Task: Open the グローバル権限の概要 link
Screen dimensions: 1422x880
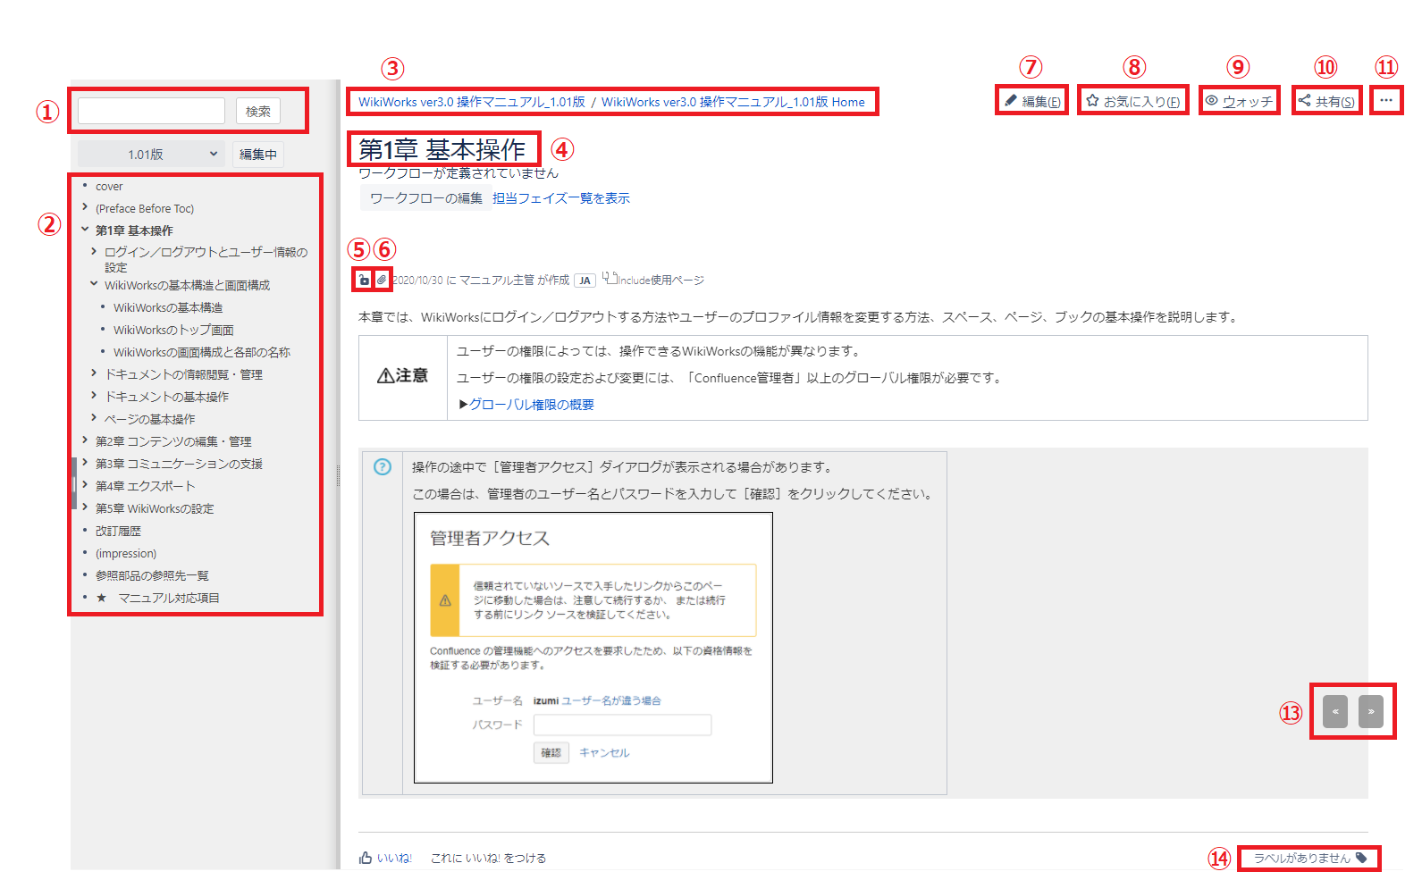Action: 531,405
